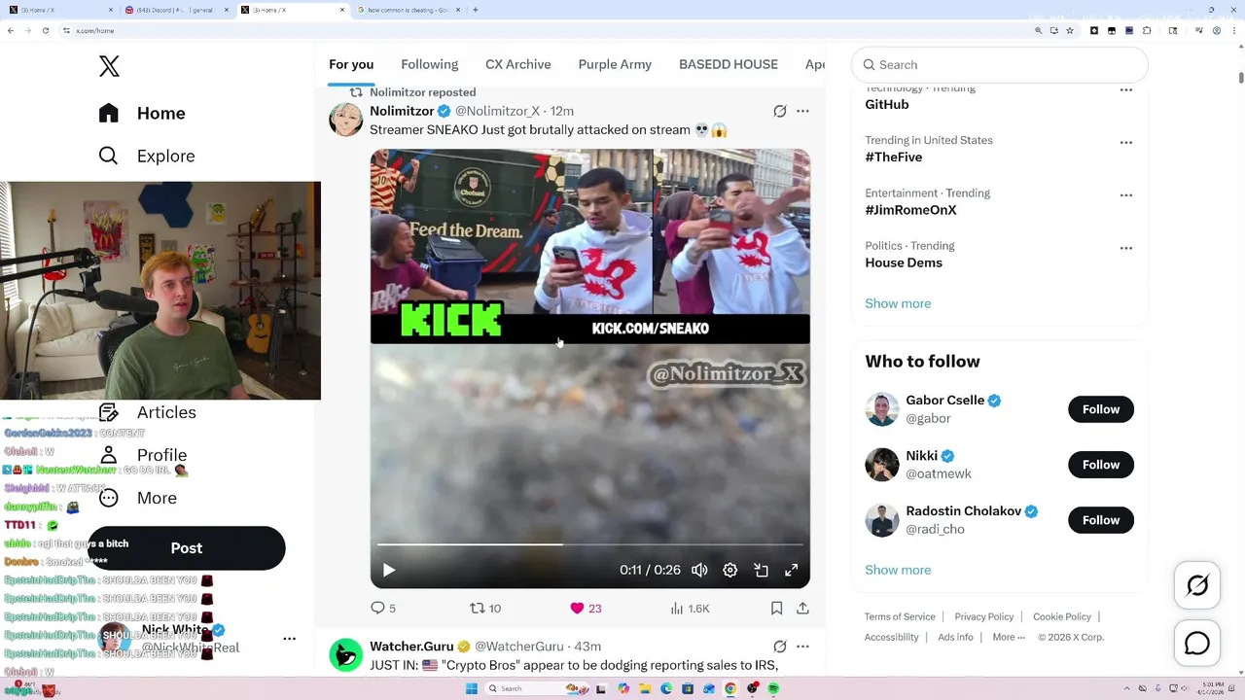Go back in browser
Viewport: 1245px width, 700px height.
11,31
